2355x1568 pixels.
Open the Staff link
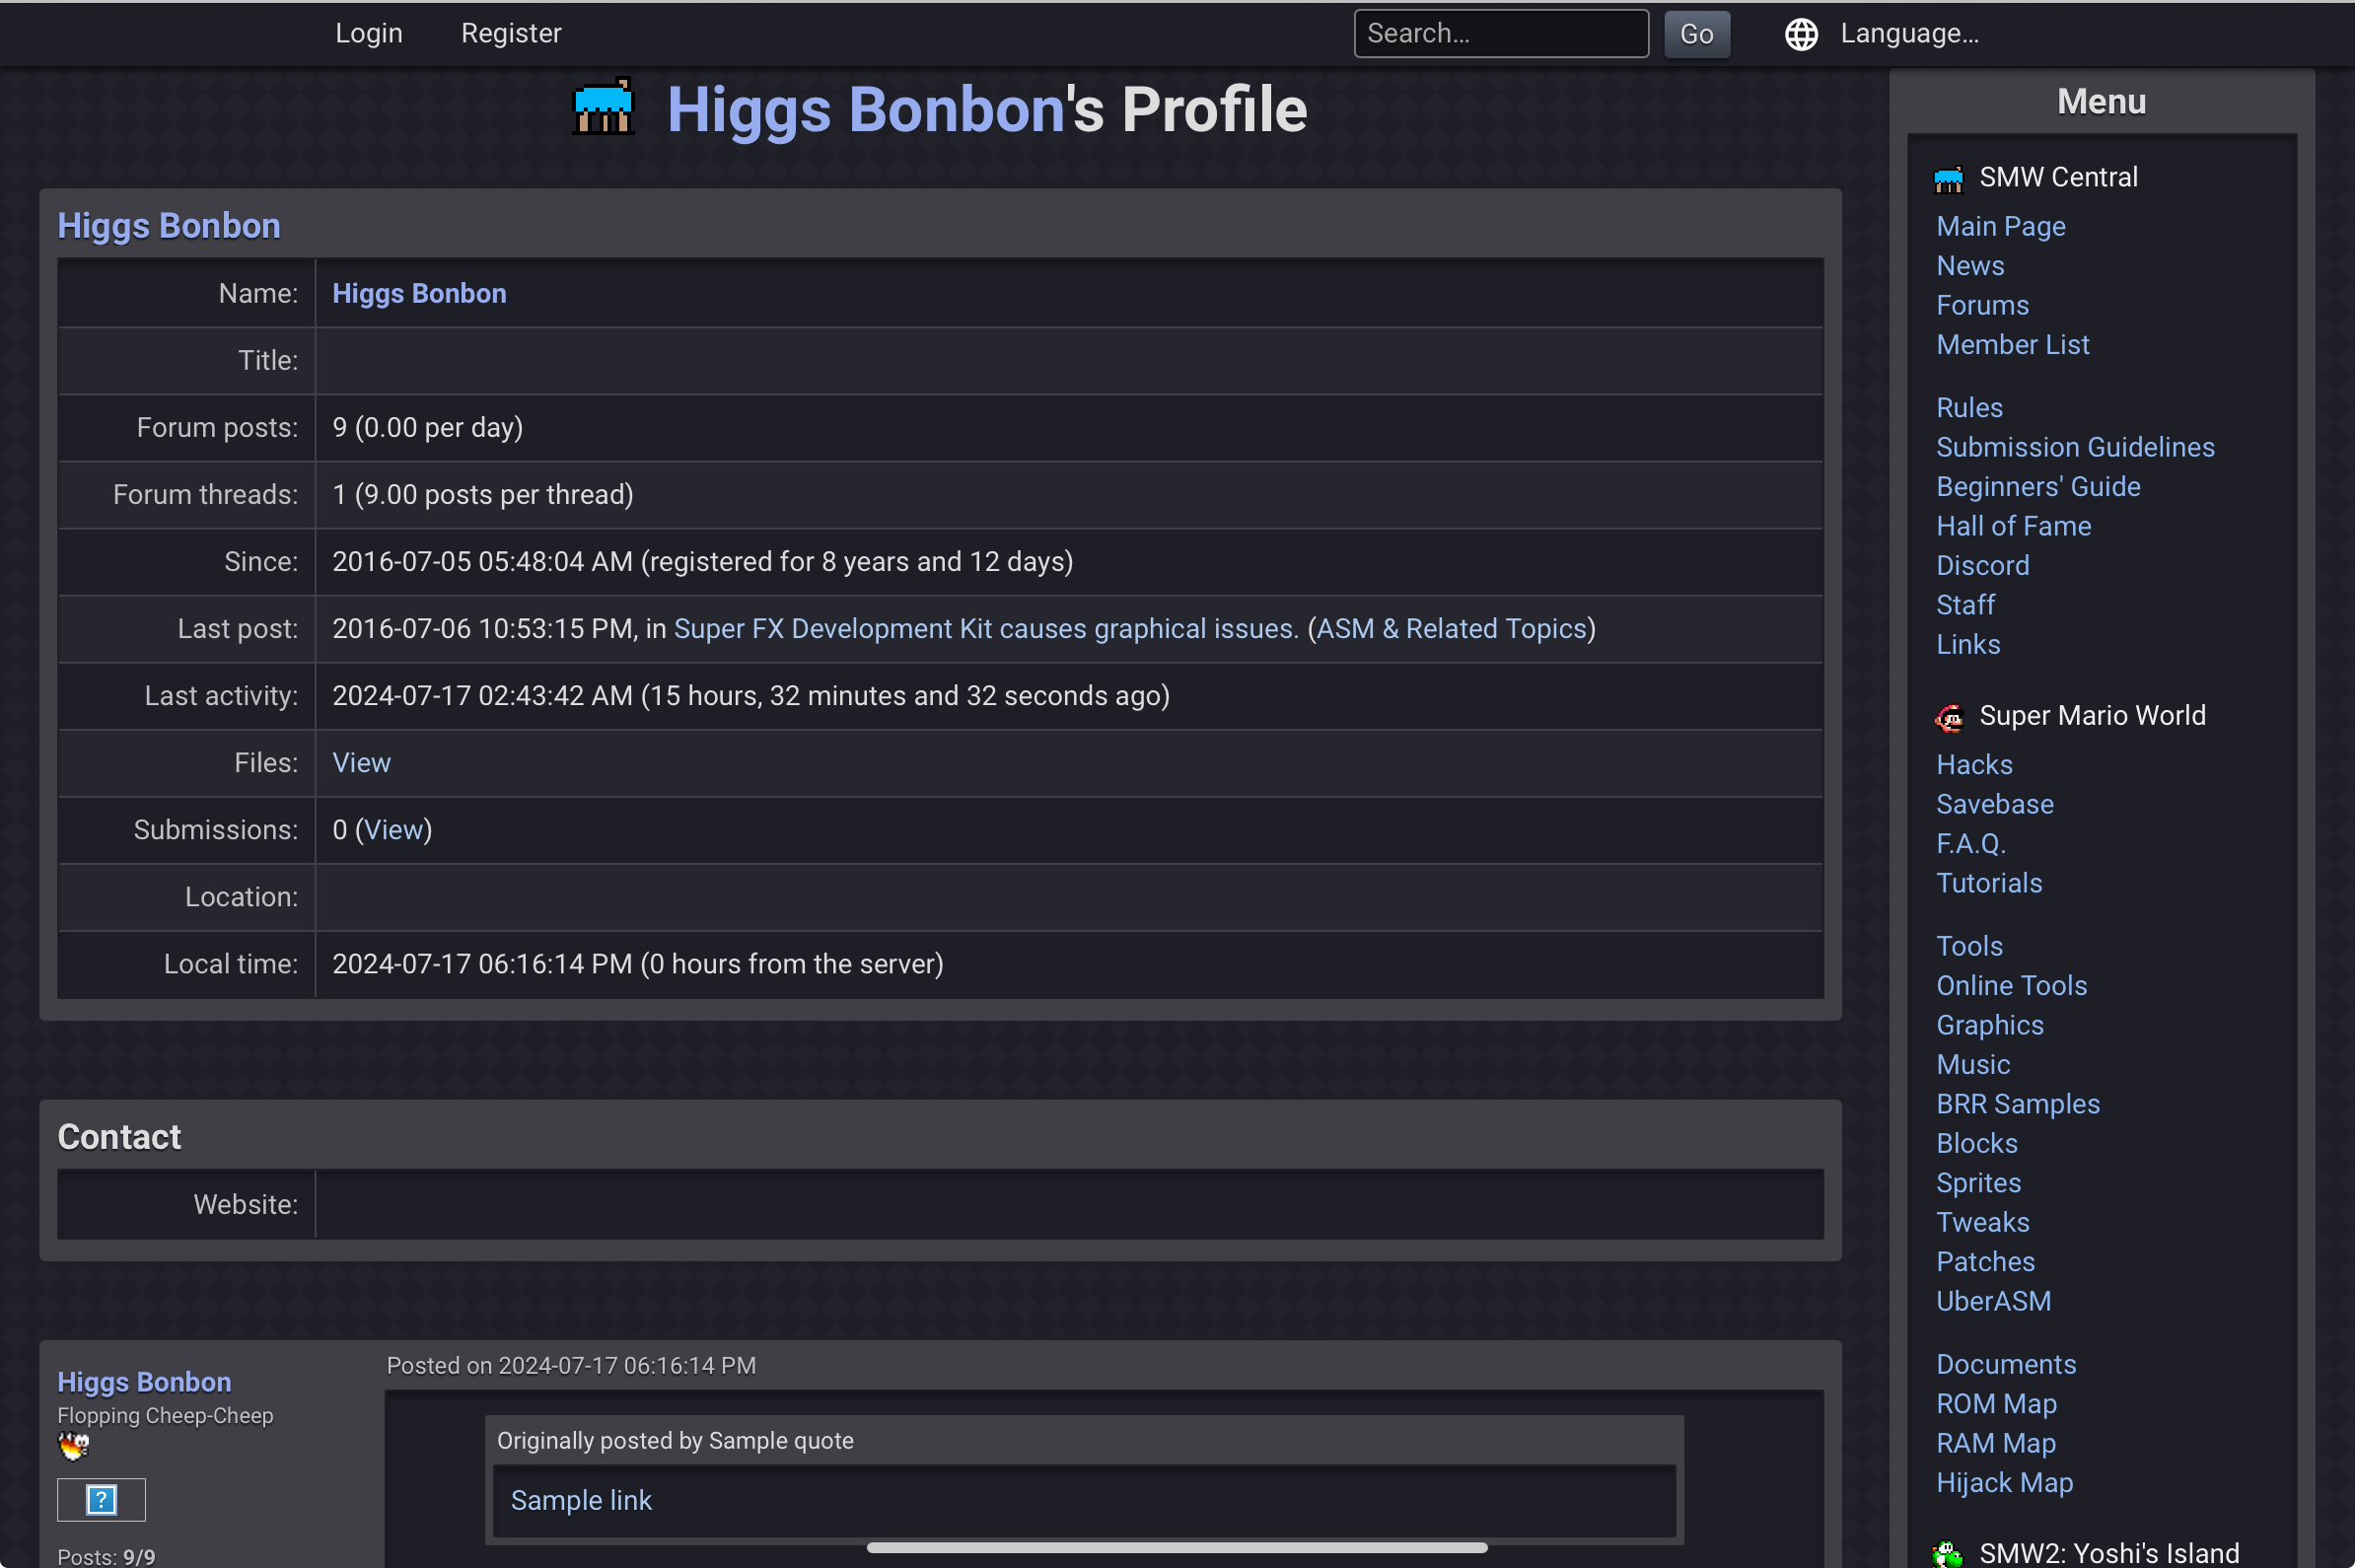click(x=1965, y=605)
